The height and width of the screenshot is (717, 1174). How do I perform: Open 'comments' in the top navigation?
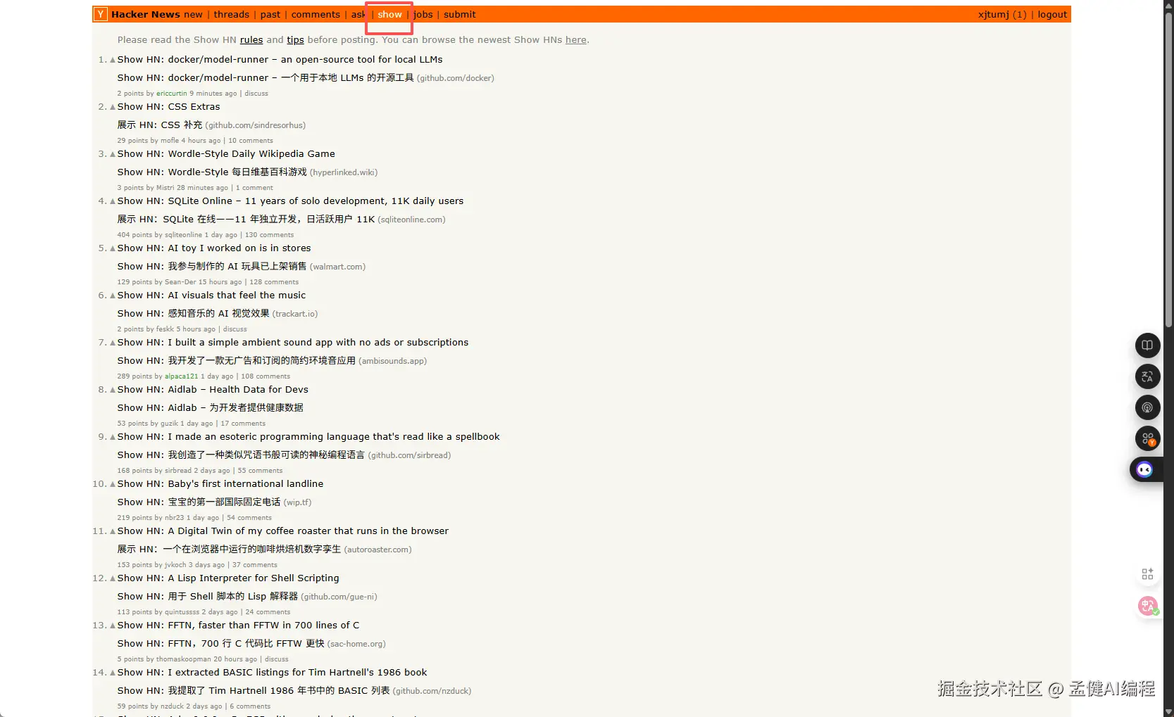(x=316, y=14)
